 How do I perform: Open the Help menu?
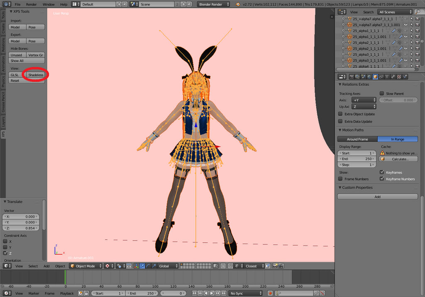(x=64, y=4)
